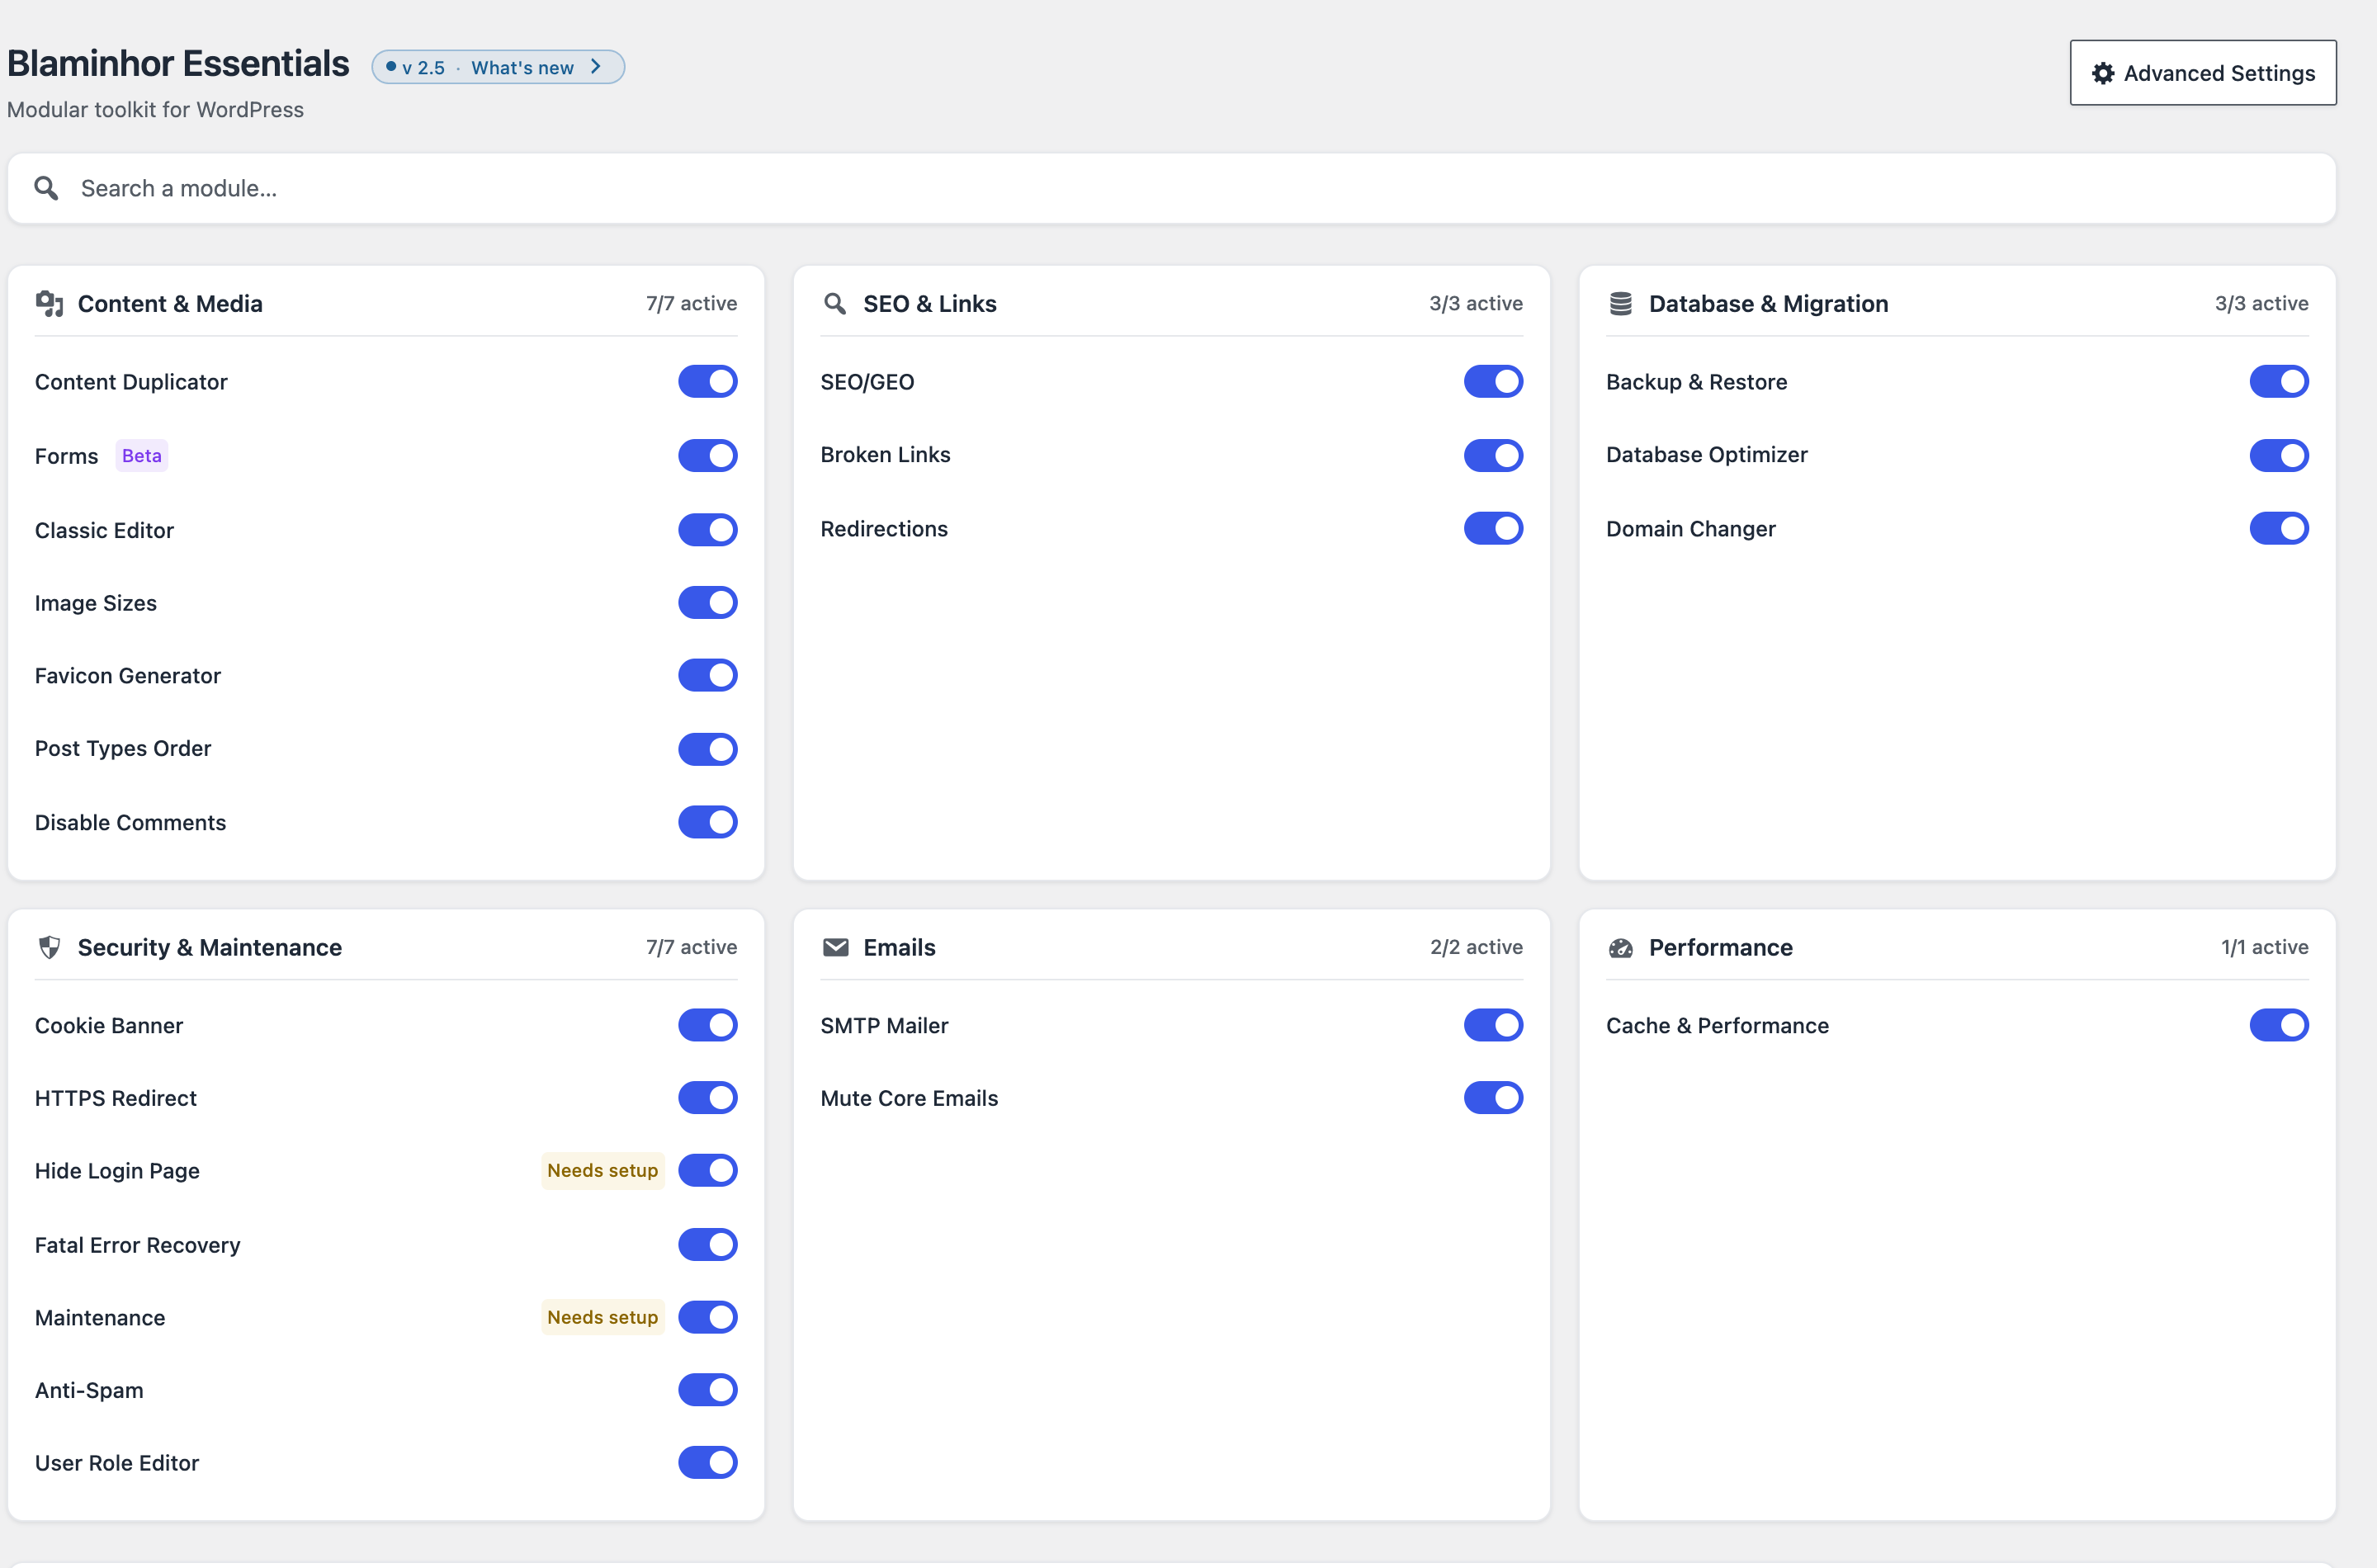Click the gear icon in Advanced Settings

pos(2103,73)
